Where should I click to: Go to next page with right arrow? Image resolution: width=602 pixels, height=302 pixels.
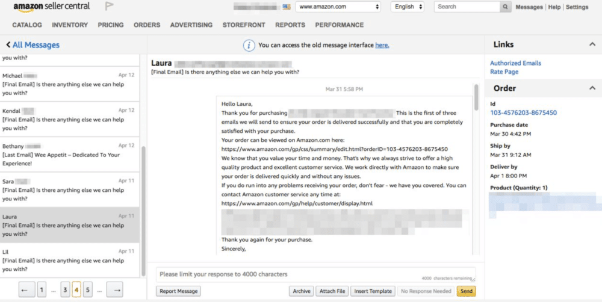115,290
